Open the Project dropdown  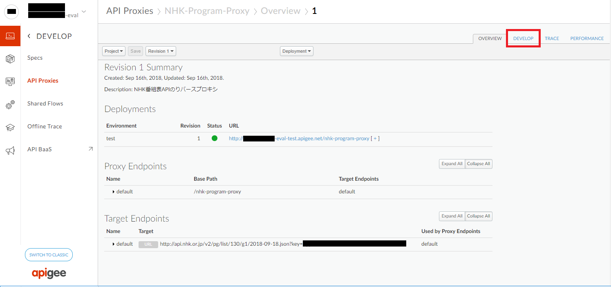113,51
